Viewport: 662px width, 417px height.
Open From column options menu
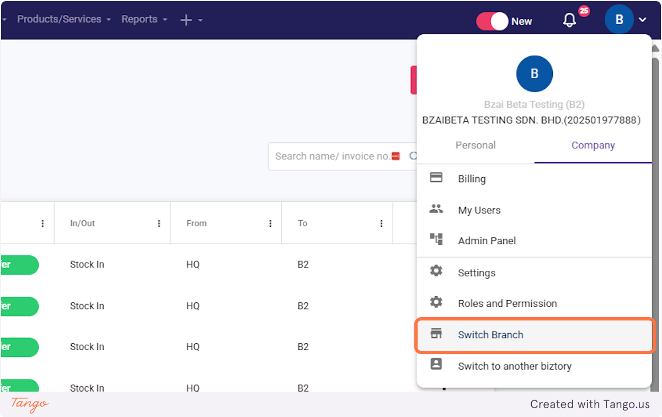[x=270, y=223]
